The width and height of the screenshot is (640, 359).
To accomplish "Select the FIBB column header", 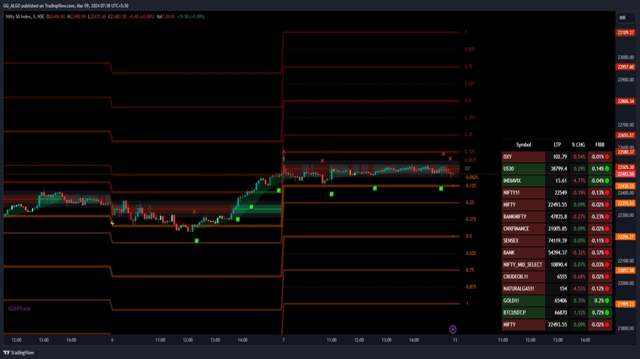I will point(600,145).
